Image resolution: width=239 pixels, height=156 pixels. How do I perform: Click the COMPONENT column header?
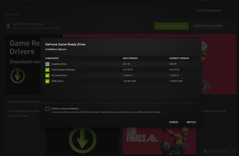coord(52,58)
